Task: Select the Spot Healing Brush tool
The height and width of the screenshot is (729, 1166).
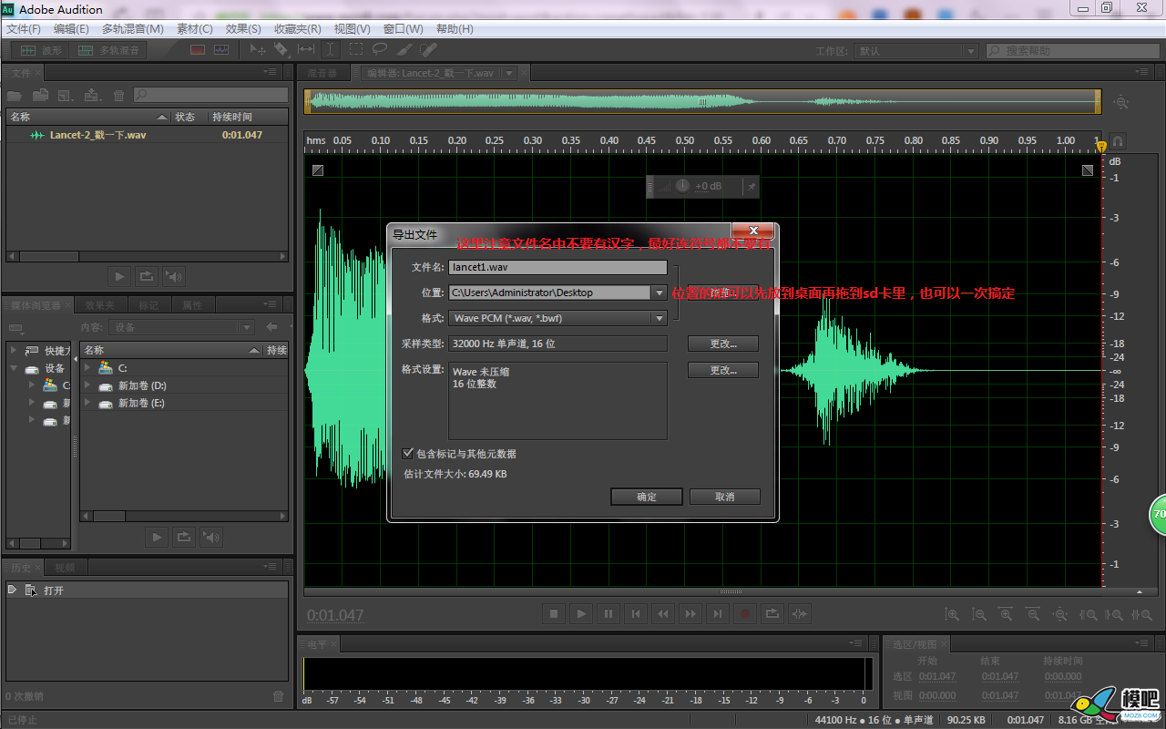Action: pyautogui.click(x=429, y=50)
